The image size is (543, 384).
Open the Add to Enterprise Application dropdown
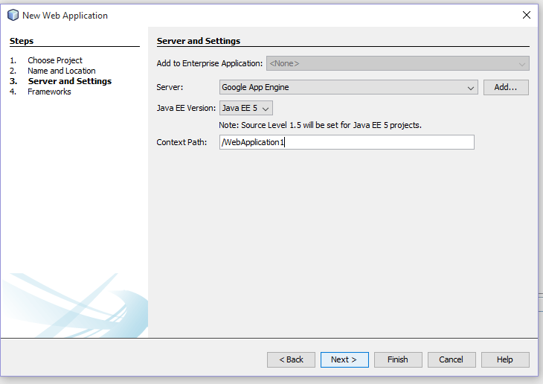pos(397,64)
